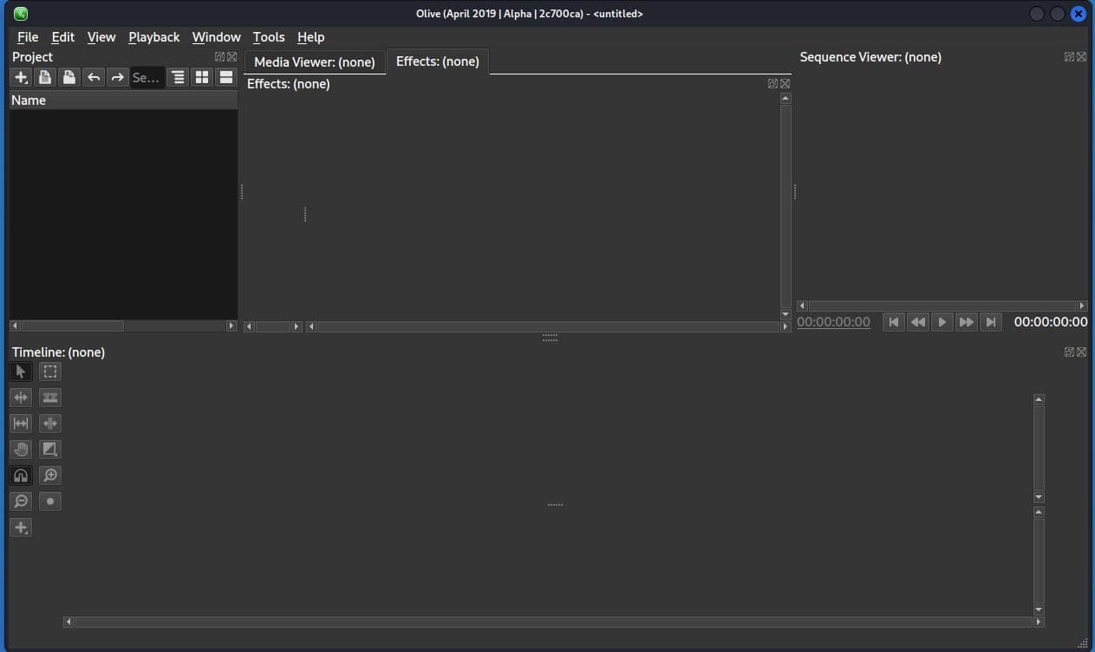Open the New item plus menu in Project panel
The image size is (1095, 652).
click(21, 77)
